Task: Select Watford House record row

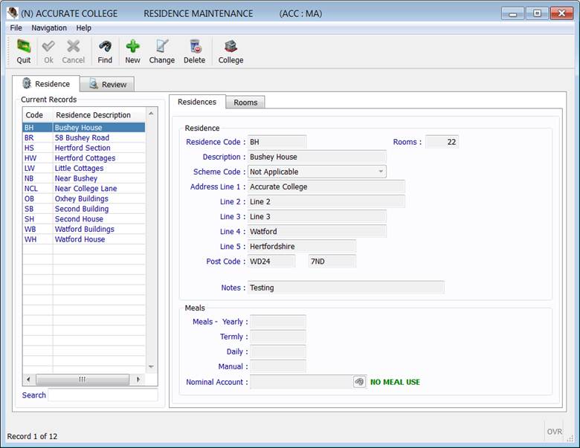Action: point(80,239)
